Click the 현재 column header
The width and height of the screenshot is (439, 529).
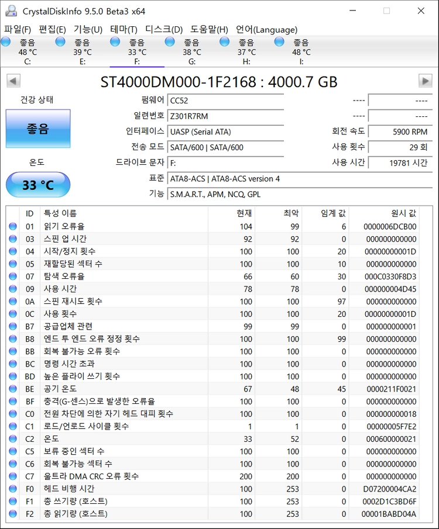coord(231,213)
